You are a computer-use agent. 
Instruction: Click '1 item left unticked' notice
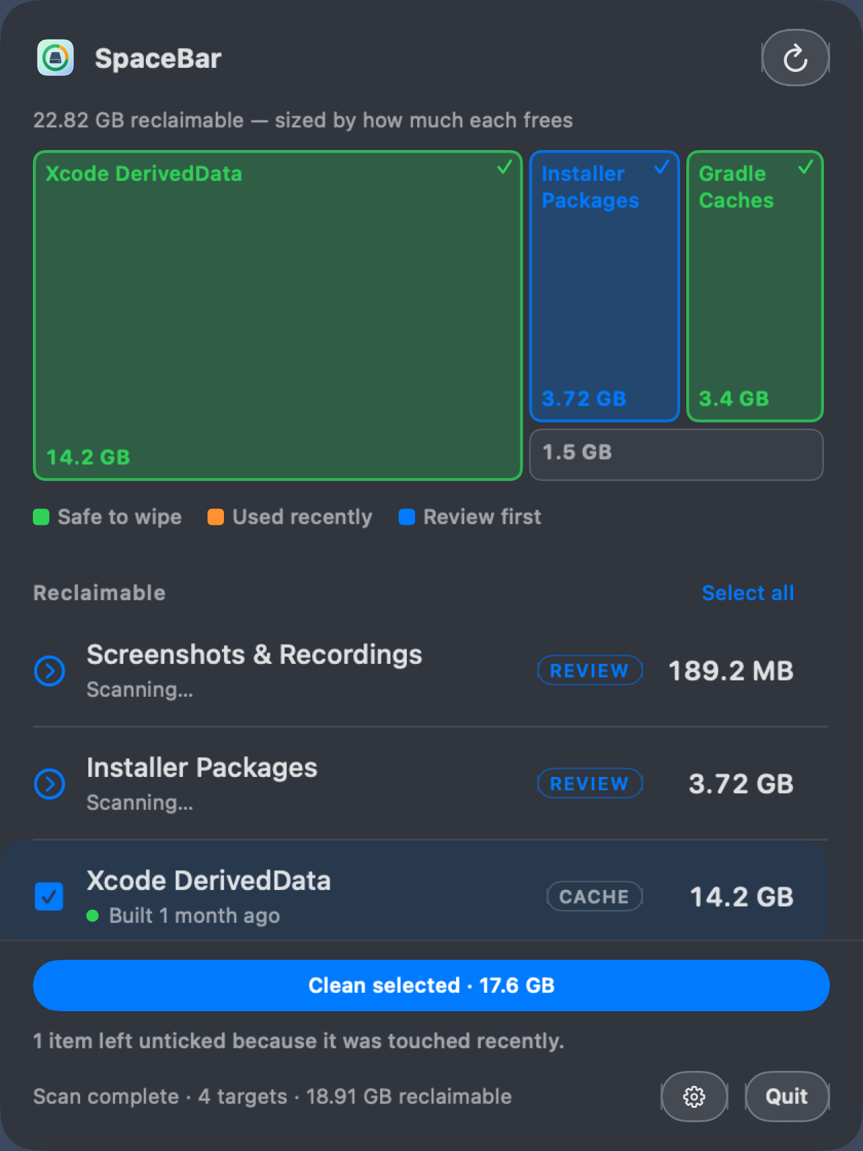[299, 1041]
